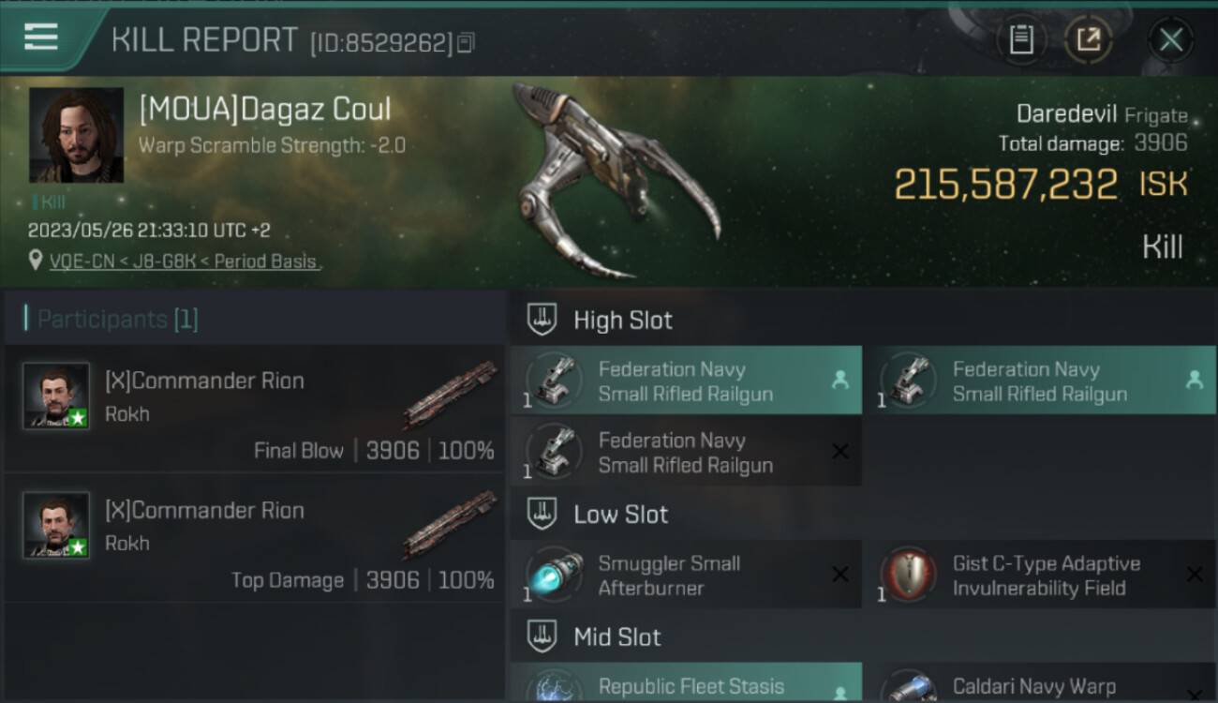Viewport: 1218px width, 703px height.
Task: Close the kill report window
Action: (1171, 40)
